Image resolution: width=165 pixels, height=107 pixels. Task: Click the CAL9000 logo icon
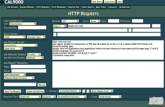[2, 2]
